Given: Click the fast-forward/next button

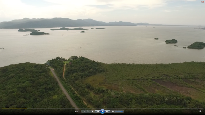Looking at the screenshot, I should (x=107, y=111).
